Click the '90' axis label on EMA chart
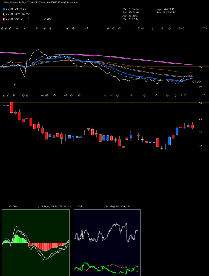 click(x=200, y=87)
